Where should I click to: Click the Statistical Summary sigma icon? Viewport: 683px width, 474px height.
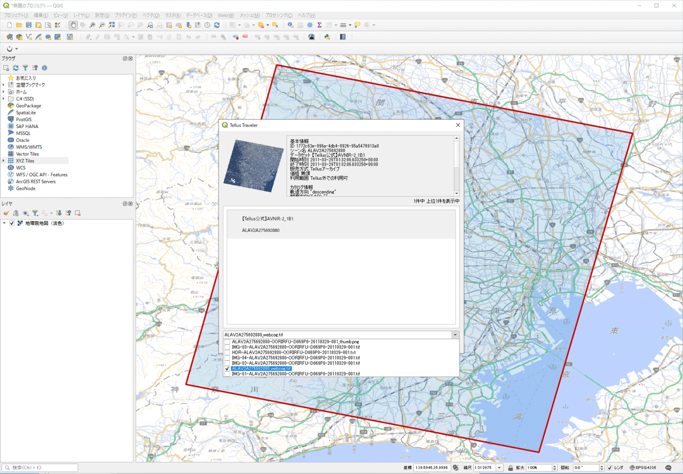click(x=319, y=25)
